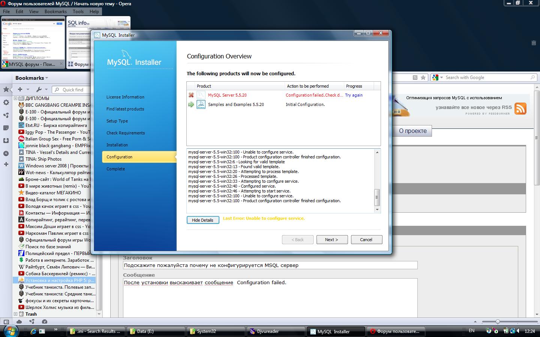Open the Notes panel in Opera sidebar
Screen dimensions: 540x337
(x=6, y=128)
